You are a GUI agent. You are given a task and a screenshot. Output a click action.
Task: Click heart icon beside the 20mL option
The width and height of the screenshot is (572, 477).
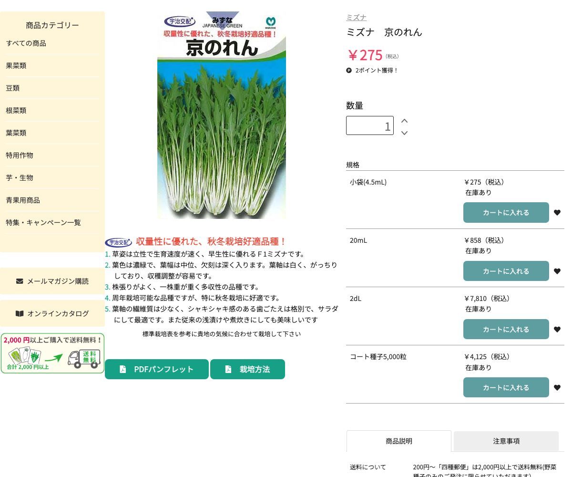(557, 271)
